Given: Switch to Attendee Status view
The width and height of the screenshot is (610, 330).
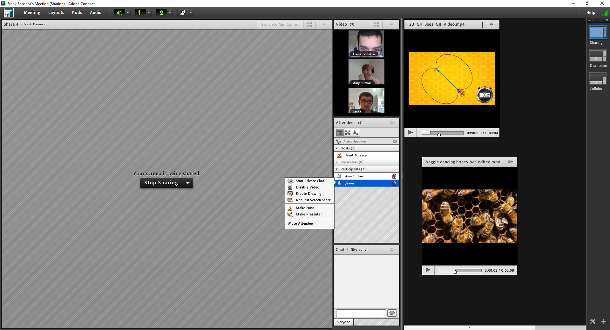Looking at the screenshot, I should coord(356,133).
